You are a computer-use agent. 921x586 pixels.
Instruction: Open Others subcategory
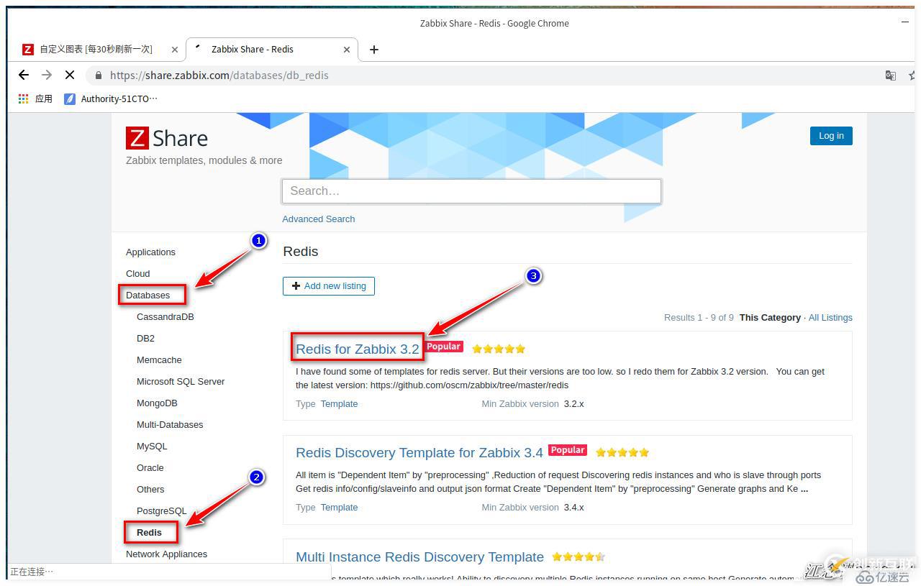point(150,490)
